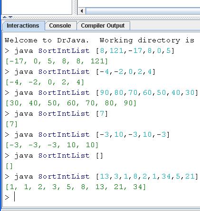Click output line [-3, -3, -3, 10, 10]
Image resolution: width=200 pixels, height=211 pixels.
point(52,145)
